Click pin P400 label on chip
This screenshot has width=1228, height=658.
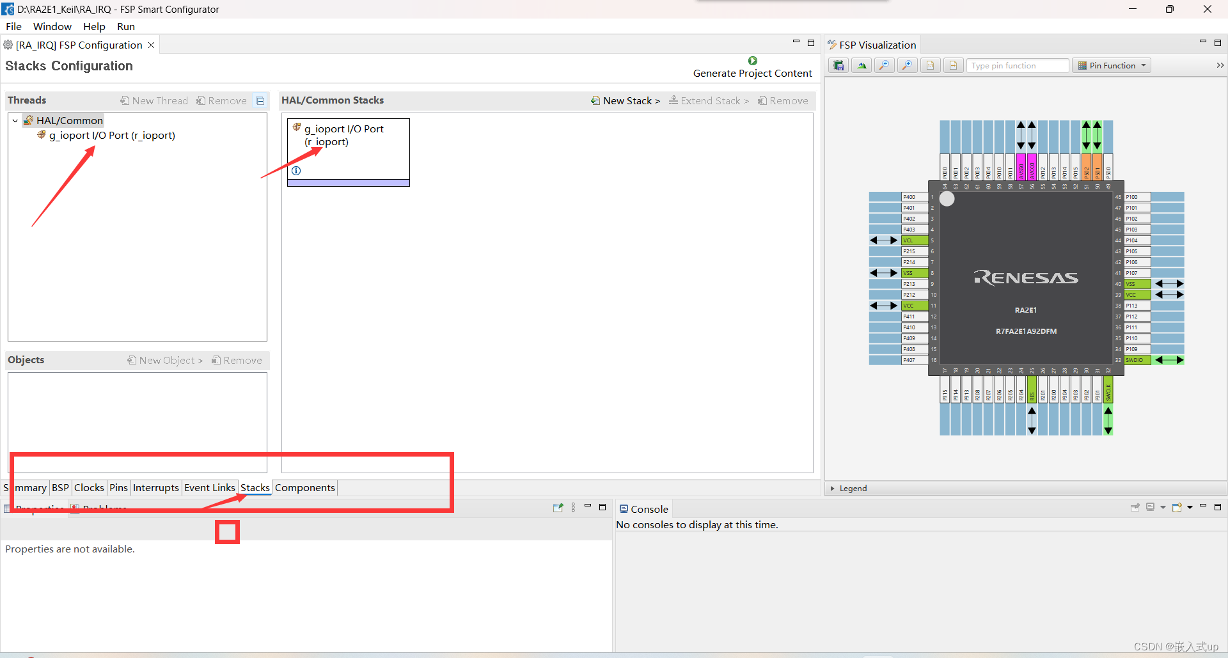click(x=915, y=197)
